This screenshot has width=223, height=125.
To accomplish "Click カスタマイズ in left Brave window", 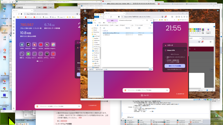I will (x=93, y=106).
